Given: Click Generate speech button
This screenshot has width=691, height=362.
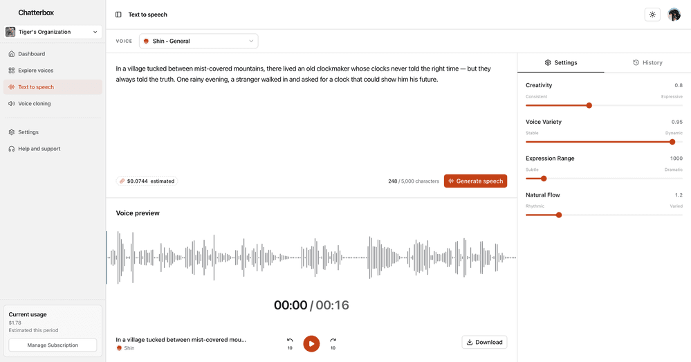Looking at the screenshot, I should (x=475, y=181).
